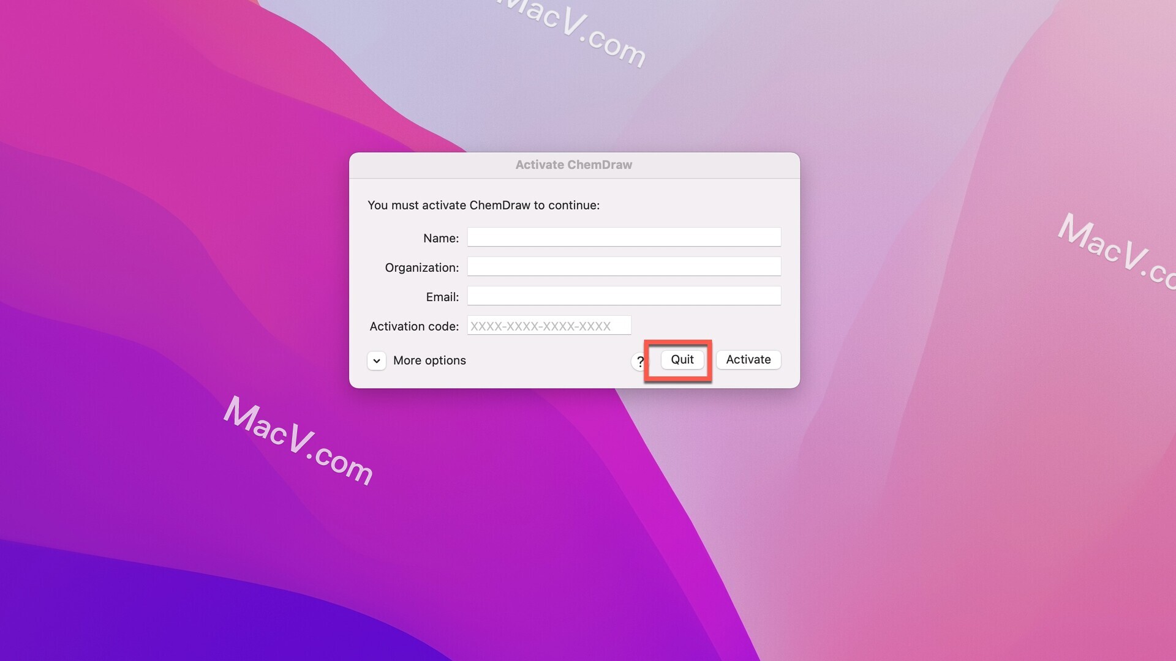
Task: Click Activate to register ChemDraw license
Action: pos(748,359)
